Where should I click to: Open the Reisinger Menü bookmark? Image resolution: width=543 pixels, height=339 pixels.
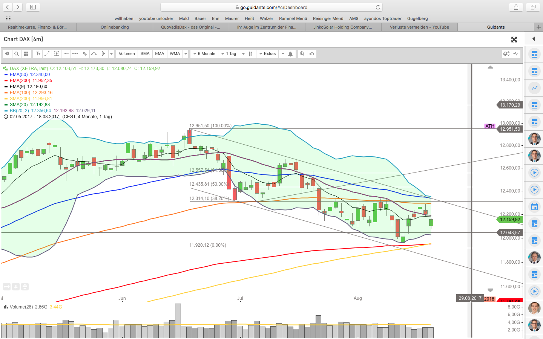click(328, 18)
